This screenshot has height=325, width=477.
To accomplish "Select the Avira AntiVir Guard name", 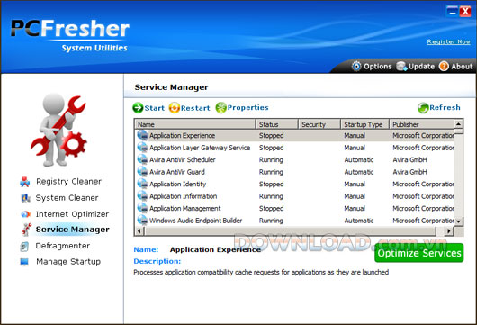I will [177, 172].
